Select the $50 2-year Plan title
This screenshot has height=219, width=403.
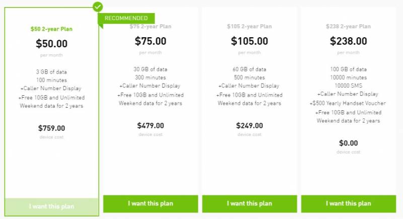pyautogui.click(x=51, y=29)
